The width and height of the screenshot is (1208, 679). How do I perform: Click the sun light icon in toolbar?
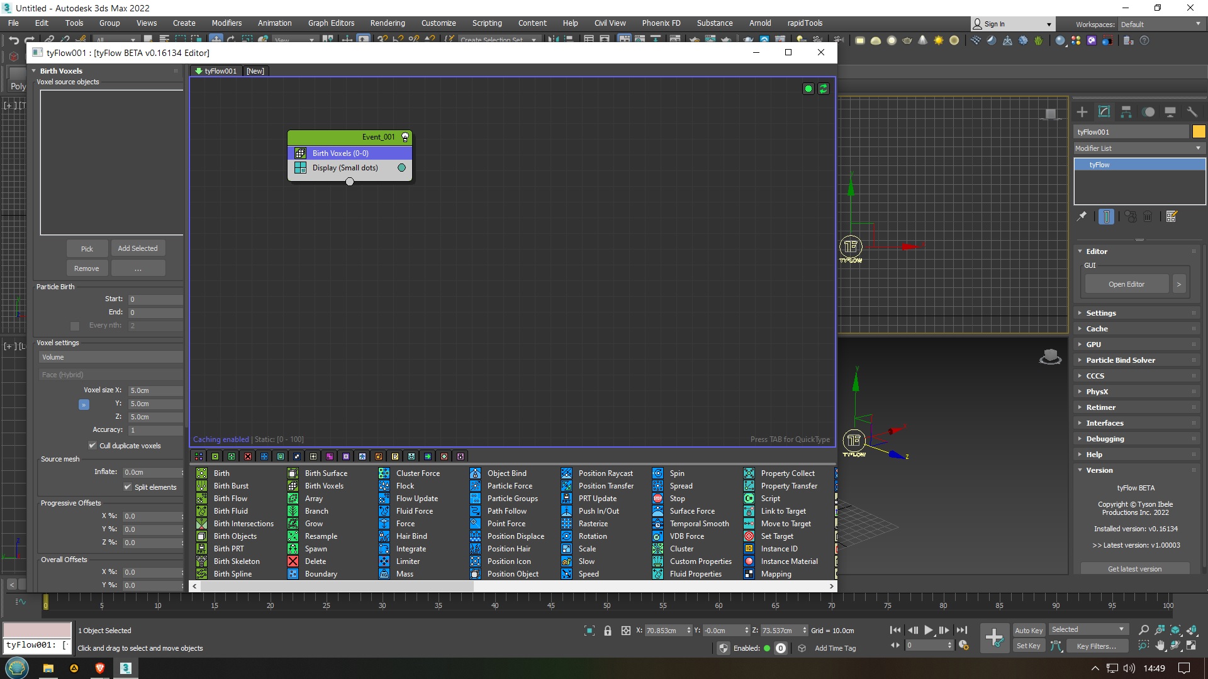[938, 40]
